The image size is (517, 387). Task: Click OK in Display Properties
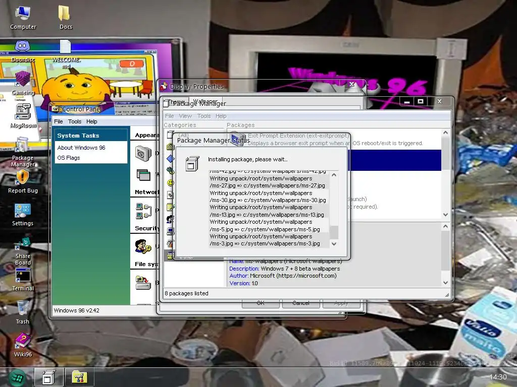261,303
